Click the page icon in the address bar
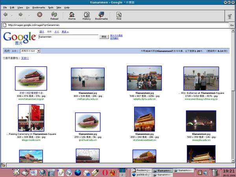Screen dimensions: 236x177 (x=5, y=25)
